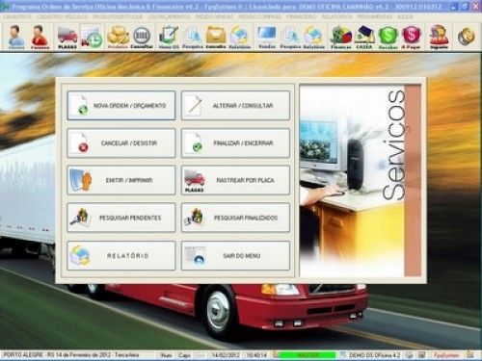This screenshot has width=482, height=361.
Task: Click PESQUISAR PENDENTES button
Action: click(121, 218)
